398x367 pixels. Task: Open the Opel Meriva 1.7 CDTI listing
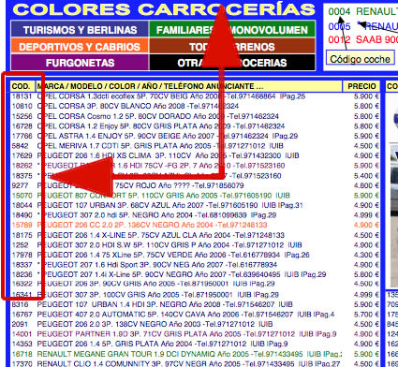[195, 146]
